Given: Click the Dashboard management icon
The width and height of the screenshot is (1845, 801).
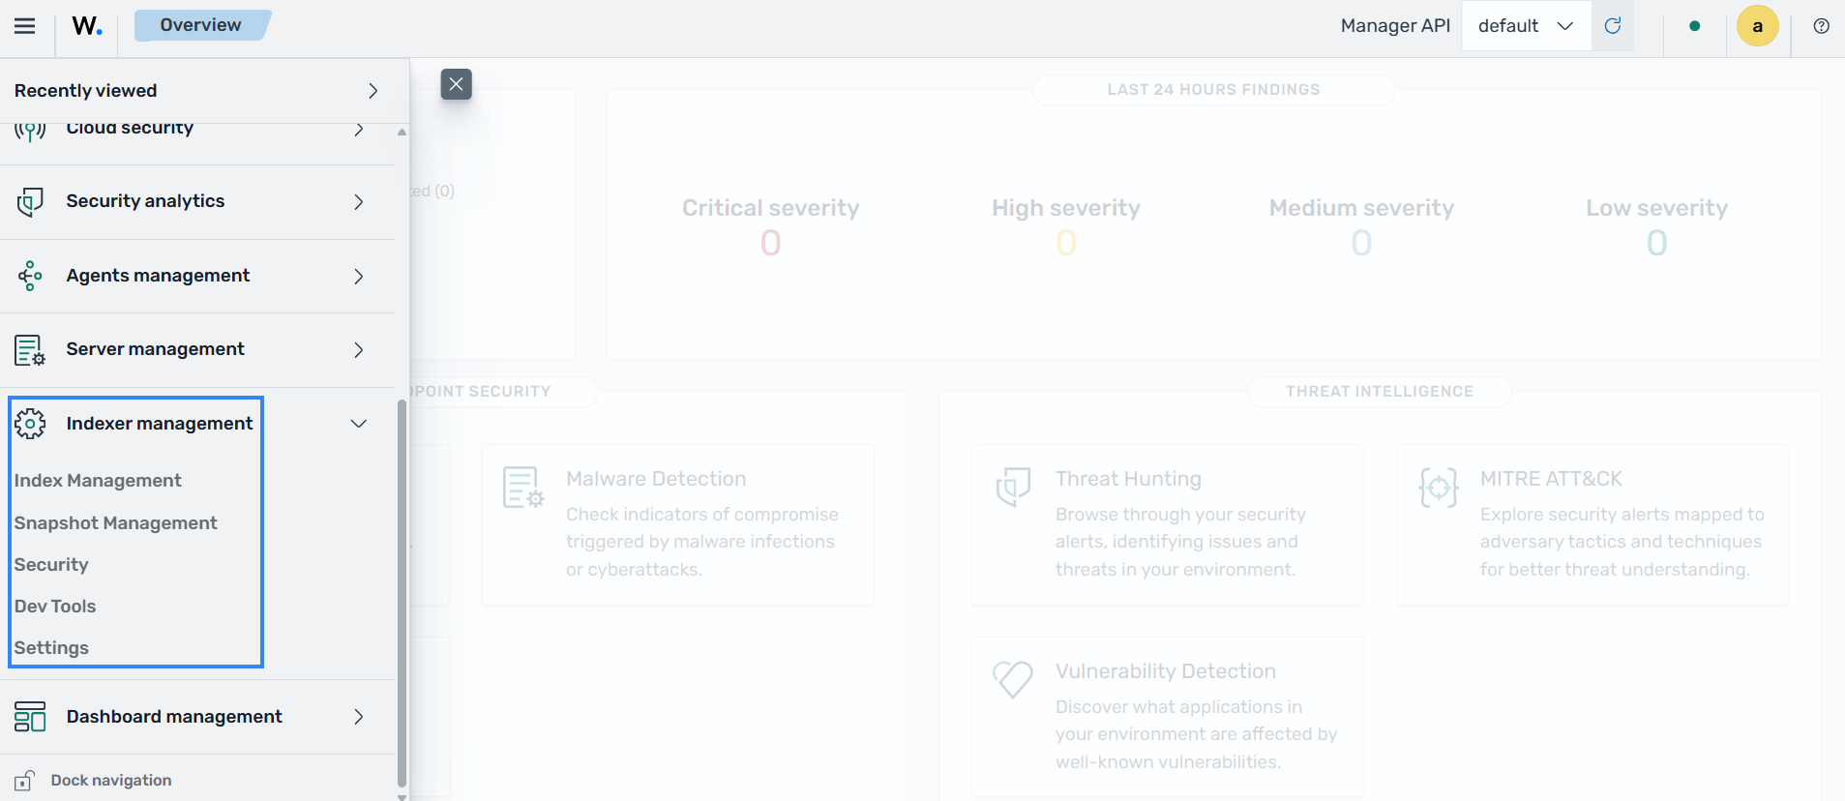Looking at the screenshot, I should pos(30,717).
